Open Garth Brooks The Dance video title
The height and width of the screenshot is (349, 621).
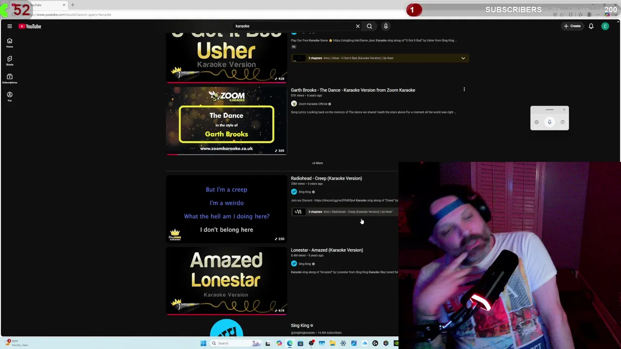(353, 90)
